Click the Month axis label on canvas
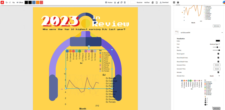The width and height of the screenshot is (225, 110). tap(83, 109)
